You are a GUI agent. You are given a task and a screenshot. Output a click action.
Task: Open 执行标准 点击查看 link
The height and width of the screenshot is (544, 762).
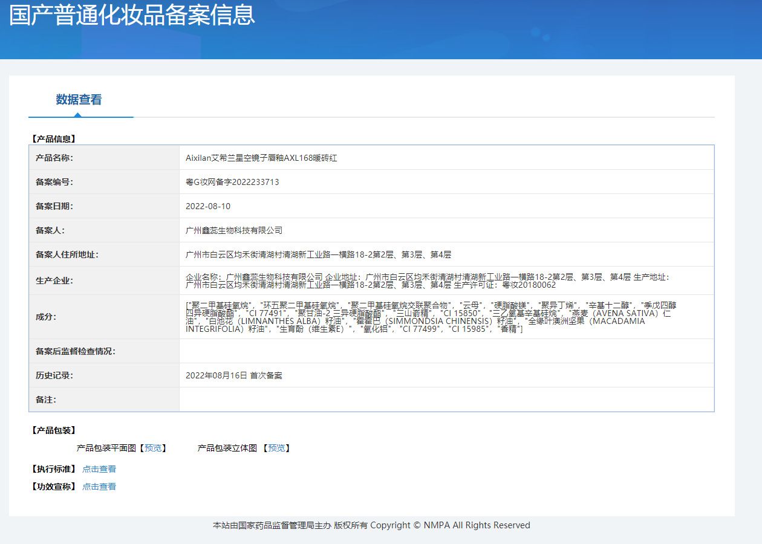point(99,469)
